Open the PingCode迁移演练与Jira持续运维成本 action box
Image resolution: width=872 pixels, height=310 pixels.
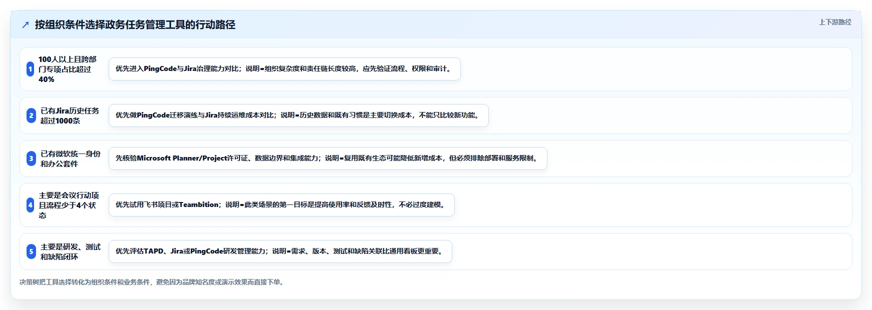point(299,115)
